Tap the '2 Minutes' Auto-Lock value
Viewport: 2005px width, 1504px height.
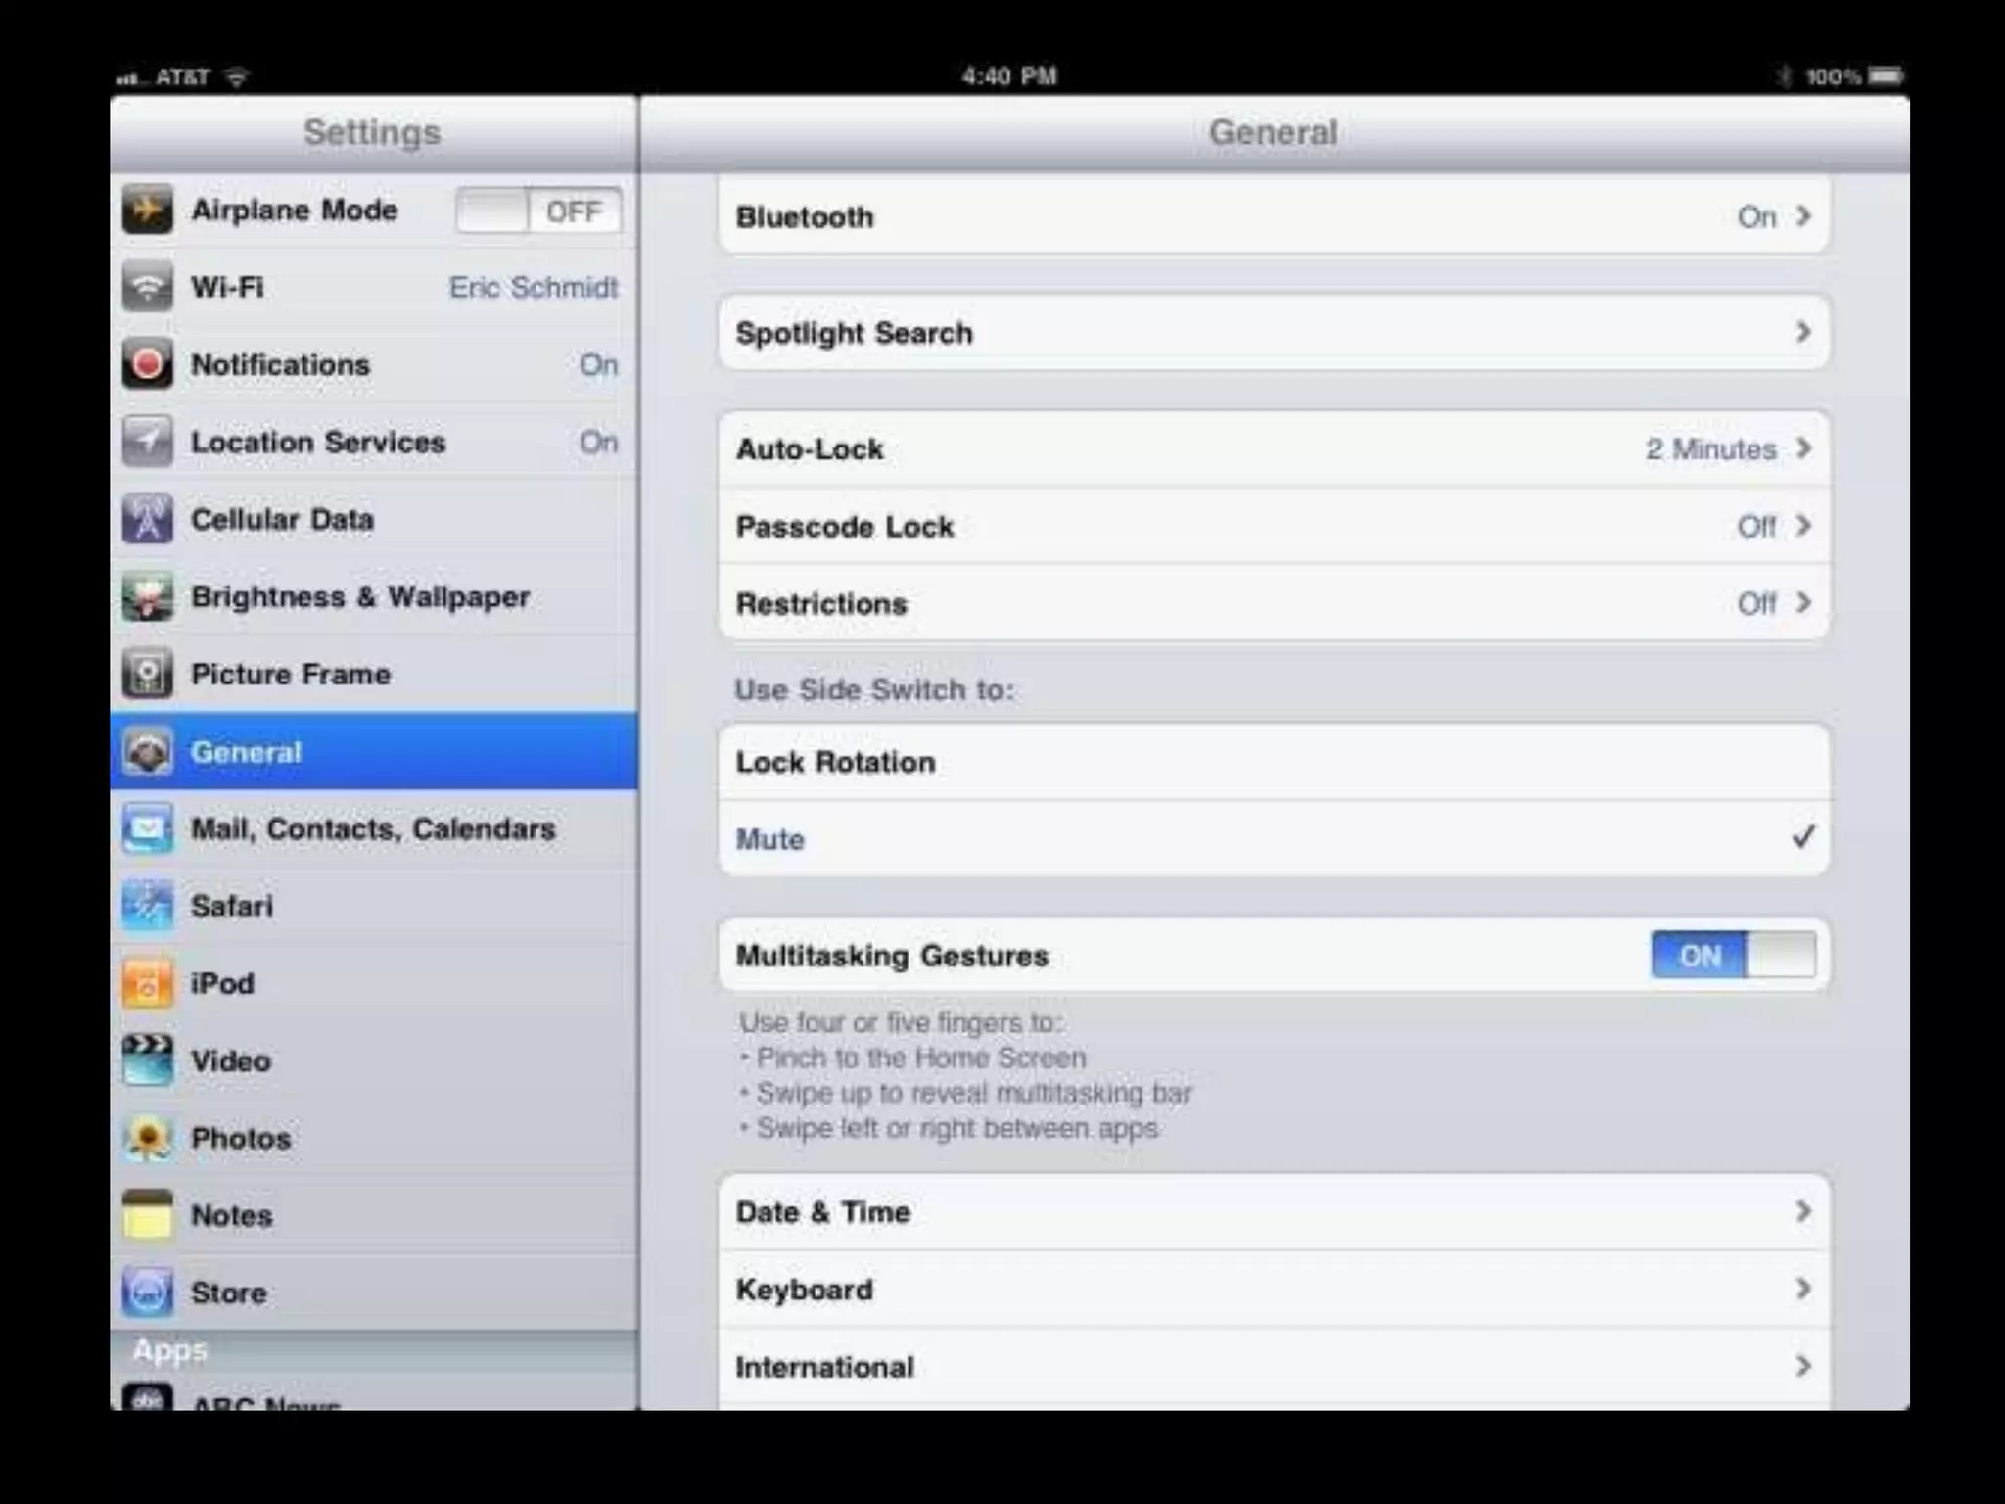tap(1711, 449)
